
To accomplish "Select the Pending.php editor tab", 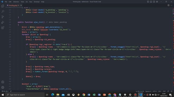I will [14, 5].
